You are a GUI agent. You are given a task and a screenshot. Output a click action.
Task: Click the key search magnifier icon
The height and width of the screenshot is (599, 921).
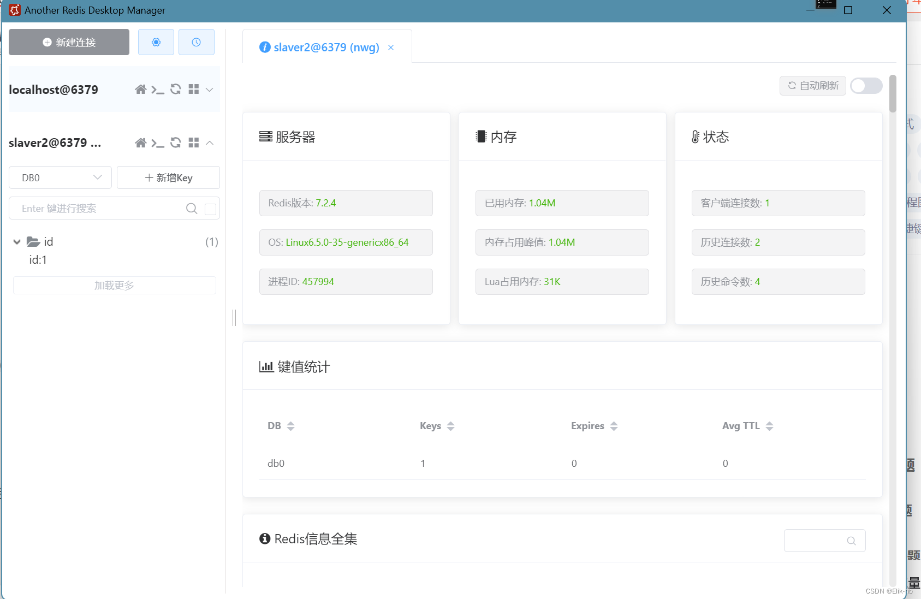[192, 209]
